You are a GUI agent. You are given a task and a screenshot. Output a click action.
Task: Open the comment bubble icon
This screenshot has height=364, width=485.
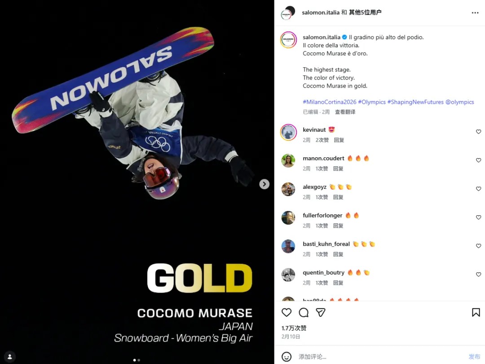click(304, 312)
